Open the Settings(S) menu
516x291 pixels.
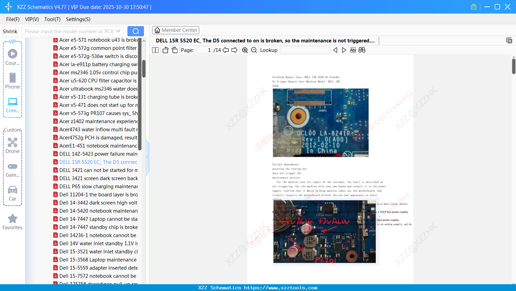78,19
